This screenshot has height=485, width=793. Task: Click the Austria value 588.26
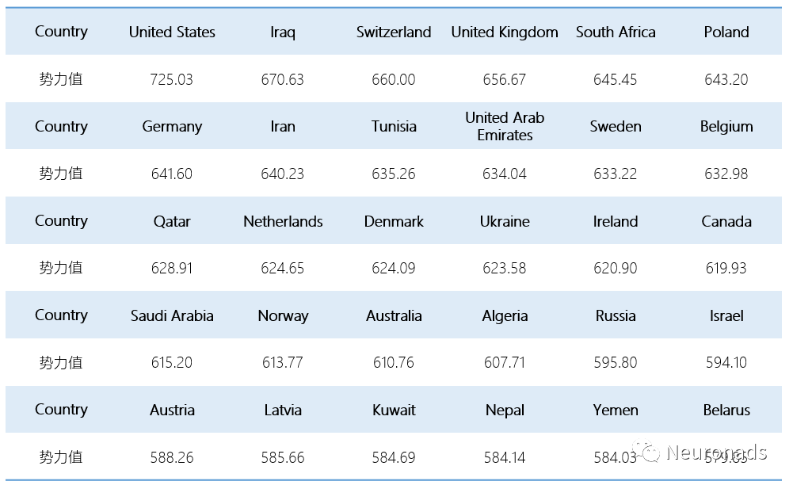point(171,457)
